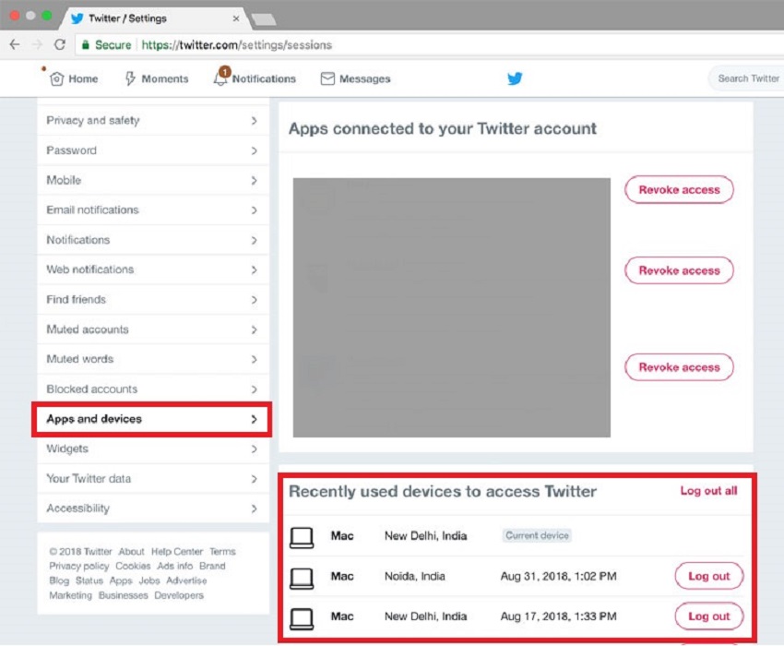Log out the Noida, India Mac session
The width and height of the screenshot is (784, 646).
708,577
